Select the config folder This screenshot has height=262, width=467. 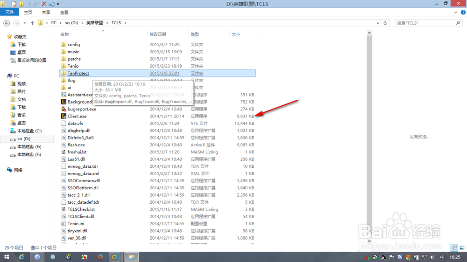pyautogui.click(x=74, y=44)
